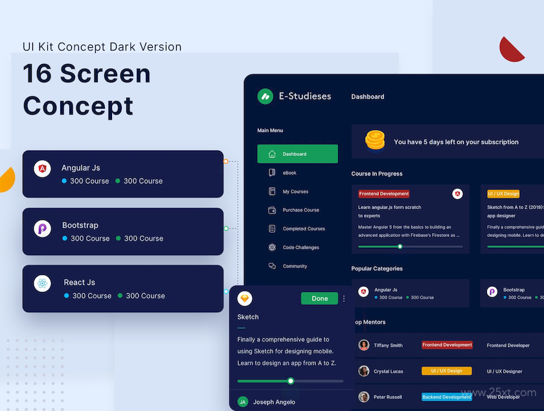This screenshot has height=411, width=544.
Task: Click the name Joseph Angelo
Action: click(x=274, y=402)
